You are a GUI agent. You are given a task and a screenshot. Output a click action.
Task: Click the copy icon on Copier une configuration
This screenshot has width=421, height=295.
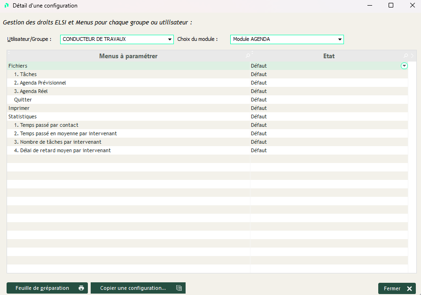[179, 288]
